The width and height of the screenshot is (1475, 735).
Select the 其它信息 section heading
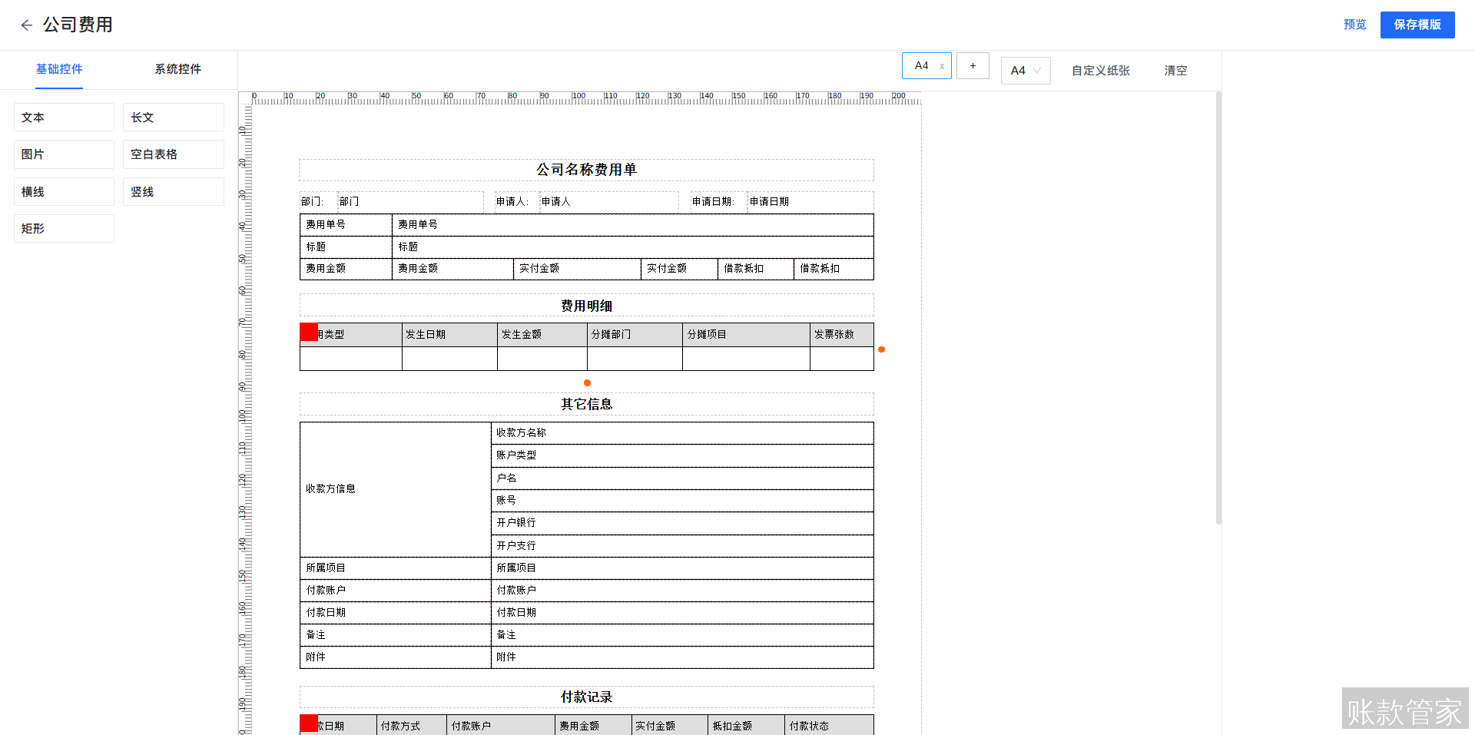tap(586, 404)
